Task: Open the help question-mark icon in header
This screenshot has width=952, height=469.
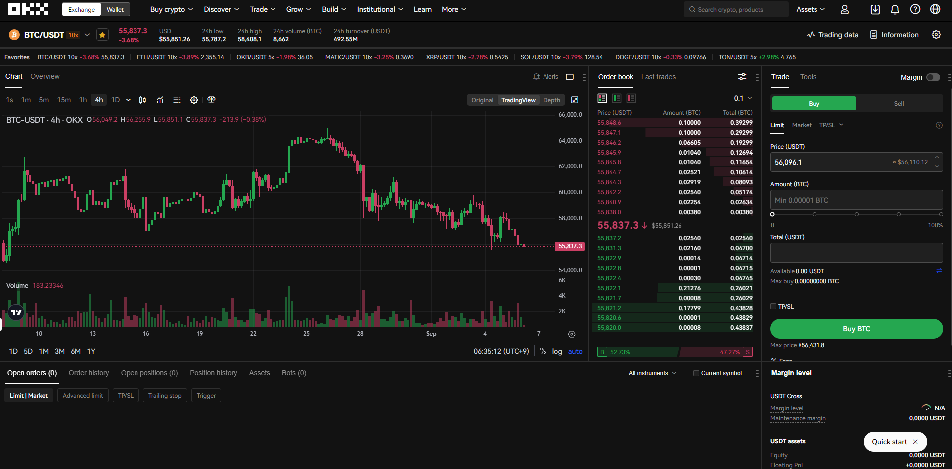Action: tap(915, 9)
